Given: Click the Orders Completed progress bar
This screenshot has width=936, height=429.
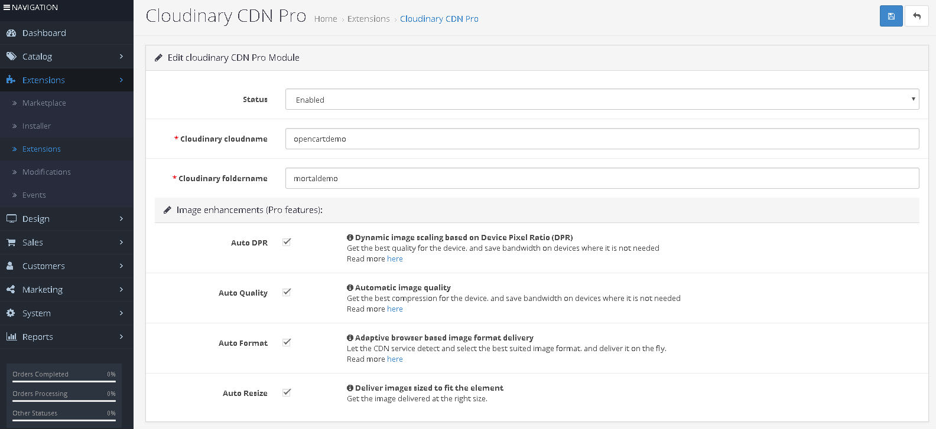Looking at the screenshot, I should pyautogui.click(x=64, y=381).
